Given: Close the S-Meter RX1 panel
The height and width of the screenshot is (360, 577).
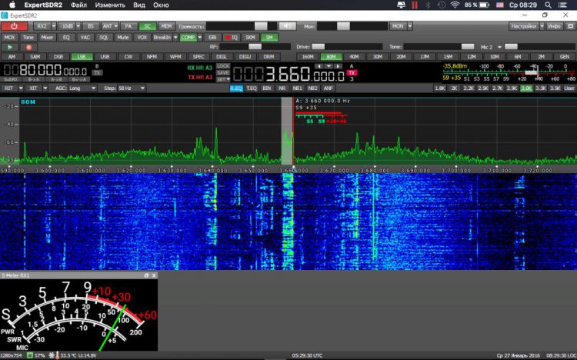Looking at the screenshot, I should [154, 275].
